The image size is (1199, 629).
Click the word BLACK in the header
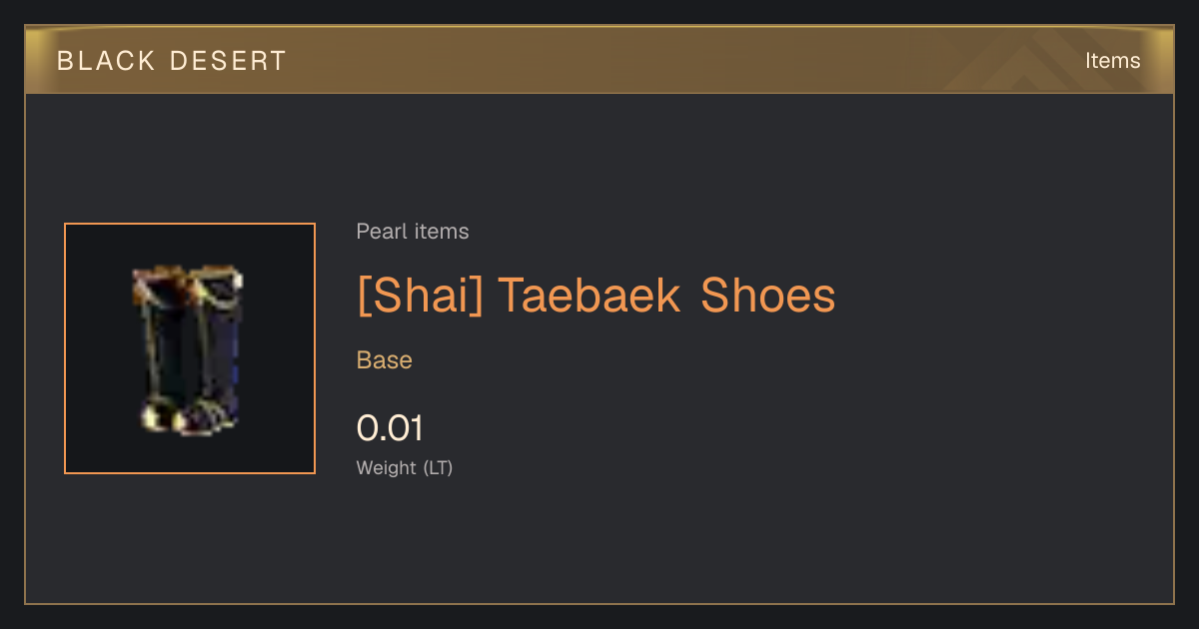(107, 61)
